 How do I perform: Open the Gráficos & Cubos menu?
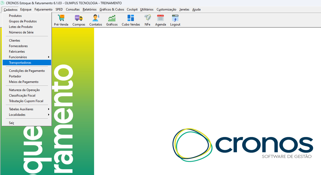point(112,9)
